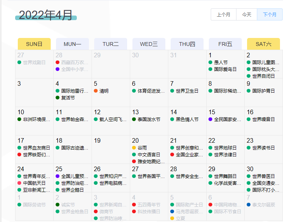Select the MUN一 column header
Image resolution: width=283 pixels, height=222 pixels.
pyautogui.click(x=72, y=44)
